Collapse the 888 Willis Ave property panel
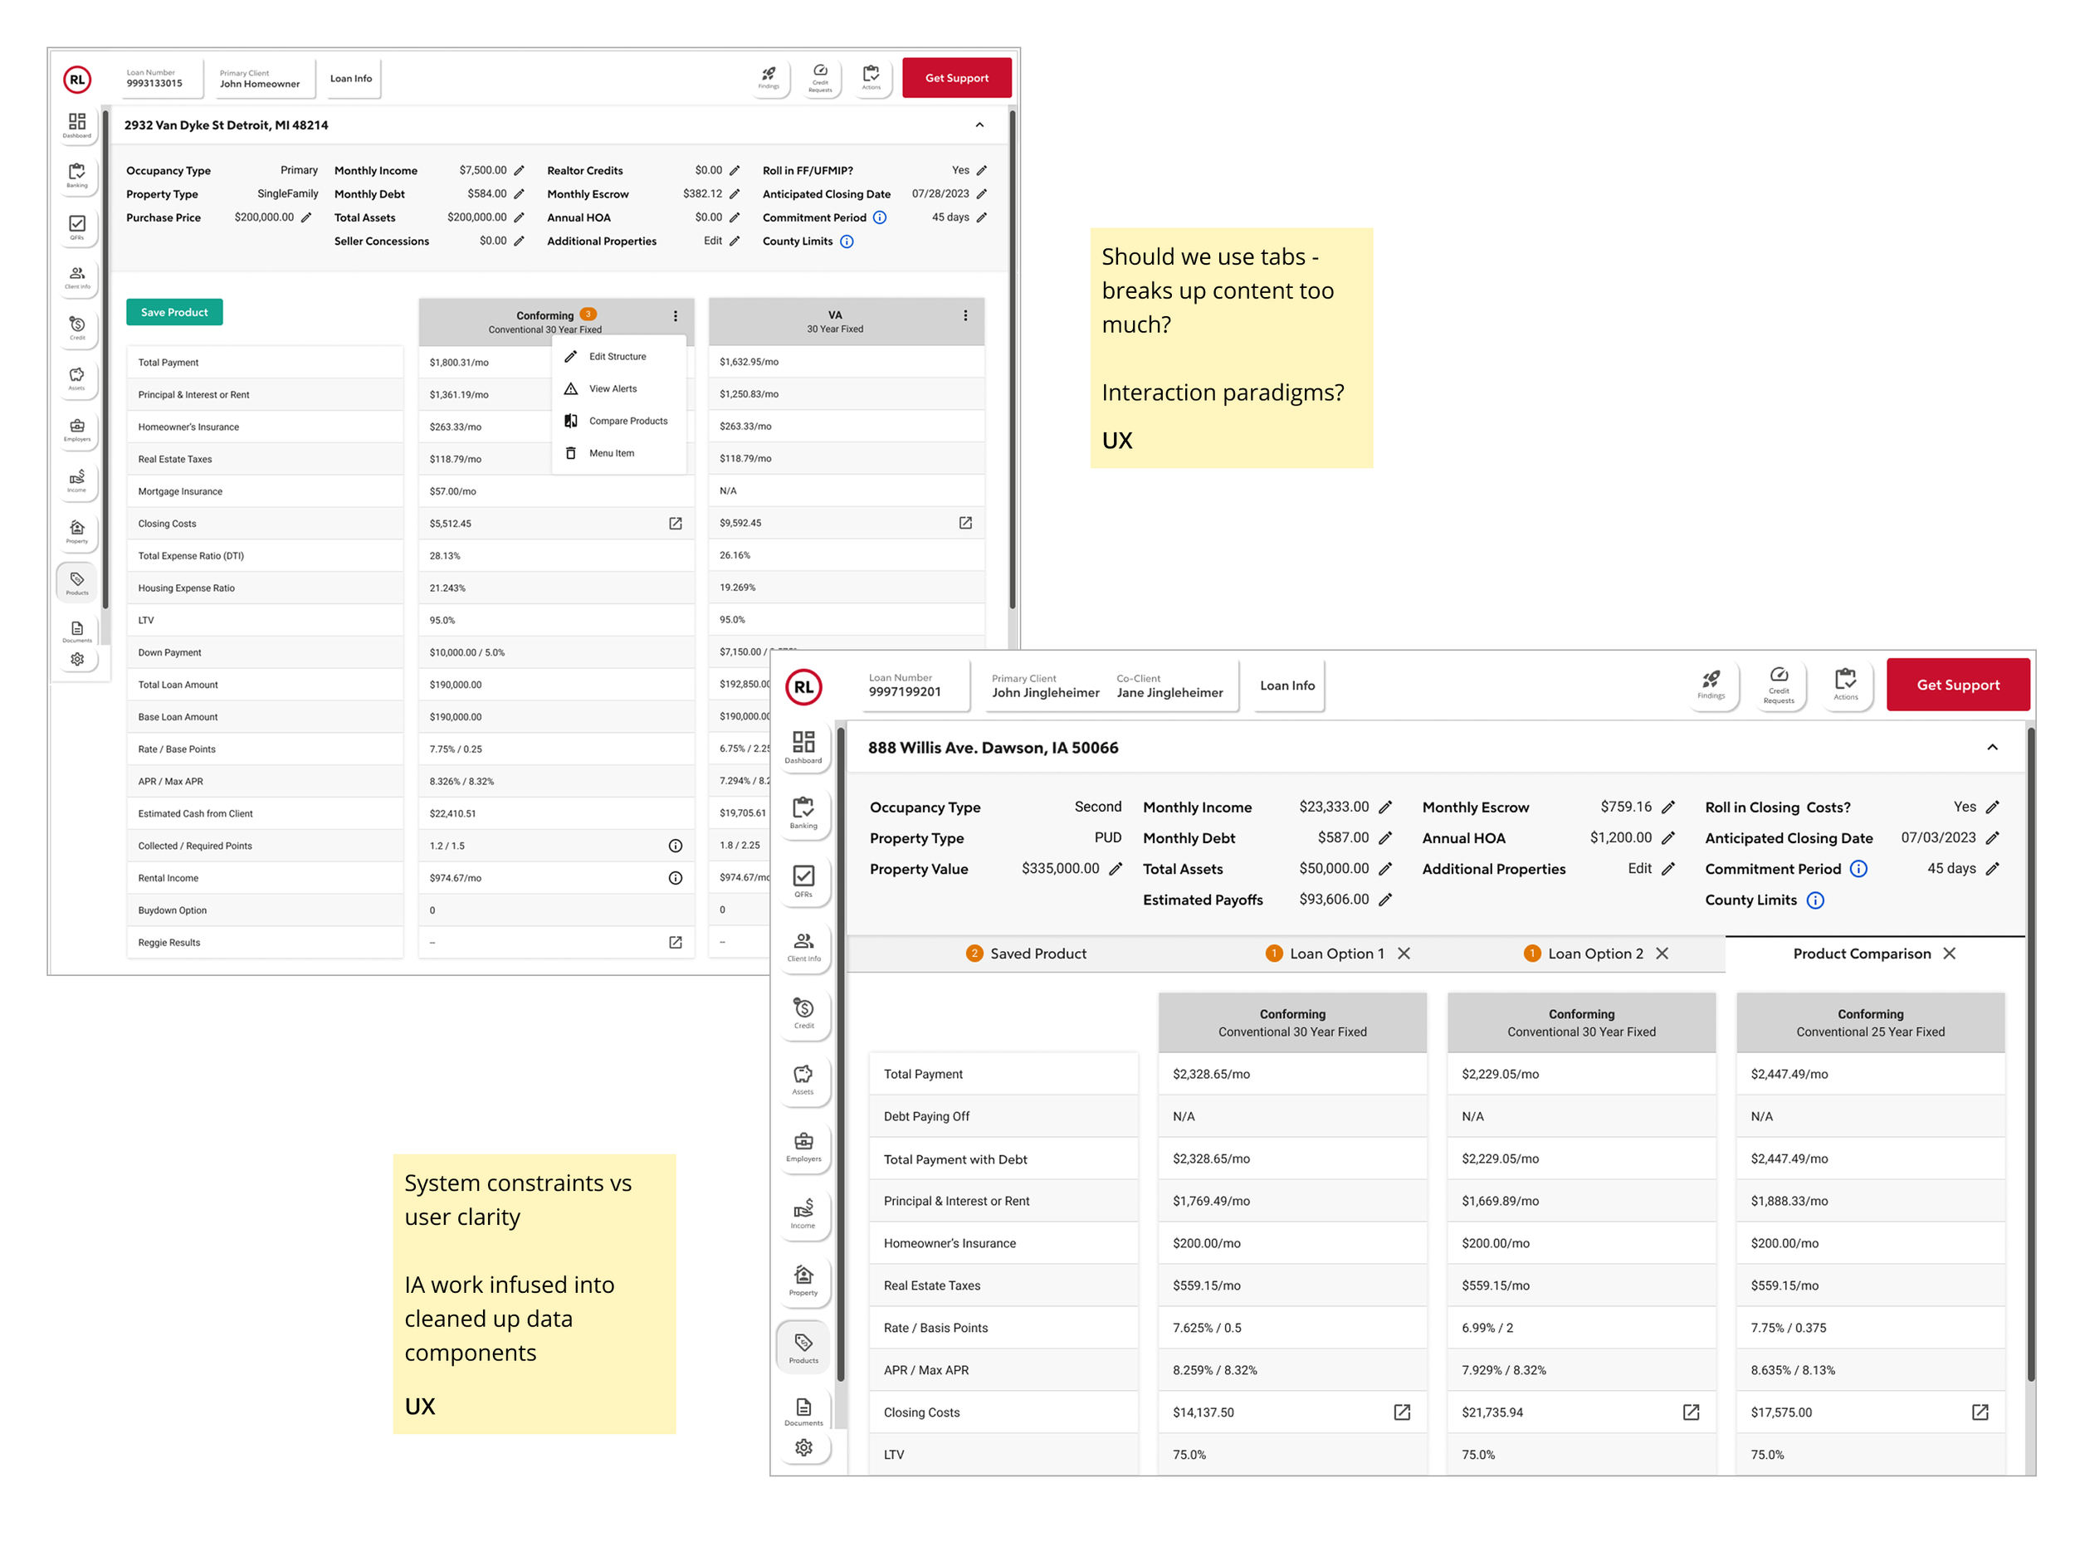Screen dimensions: 2075x1556 coord(1991,748)
